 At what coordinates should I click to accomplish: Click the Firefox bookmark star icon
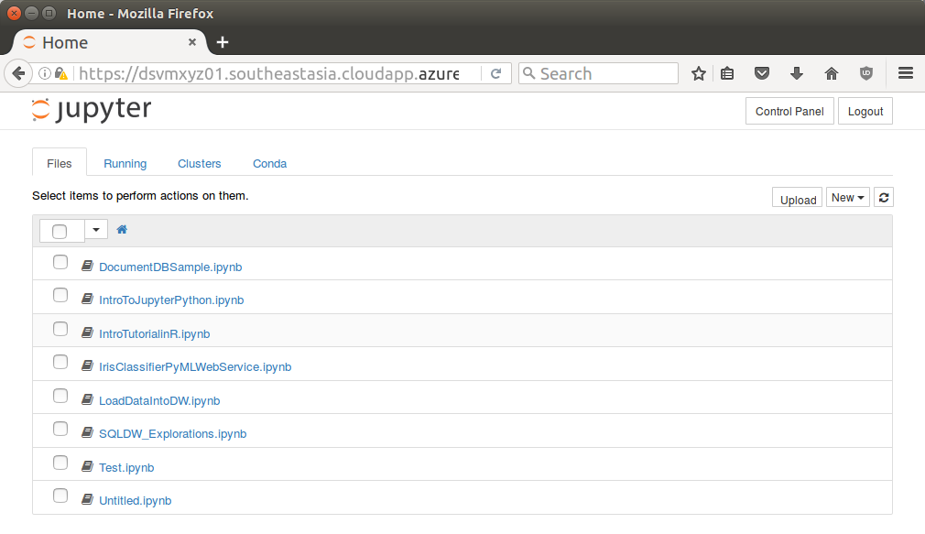pos(699,74)
